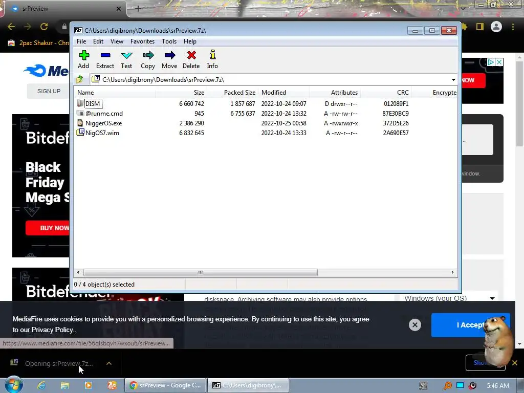Close the ad with the X icon

[x=499, y=62]
